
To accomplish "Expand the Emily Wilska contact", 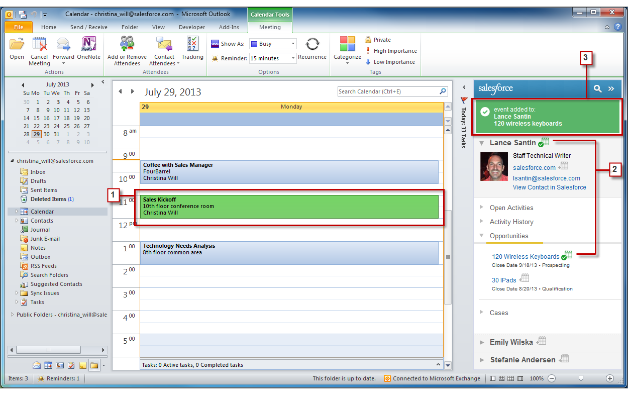I will [x=482, y=342].
